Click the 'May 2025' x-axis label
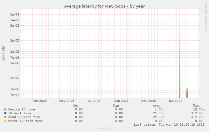Screen dimensions: 209x132 (67, 101)
